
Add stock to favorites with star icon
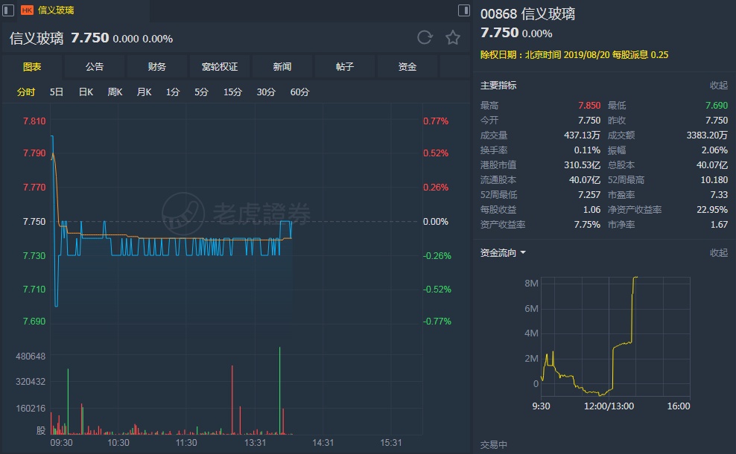coord(452,38)
